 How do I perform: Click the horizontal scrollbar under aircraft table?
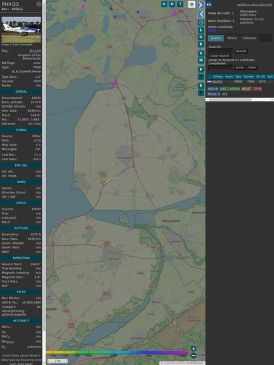(x=240, y=99)
